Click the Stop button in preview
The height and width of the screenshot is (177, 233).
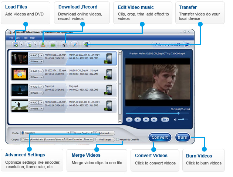(x=146, y=119)
